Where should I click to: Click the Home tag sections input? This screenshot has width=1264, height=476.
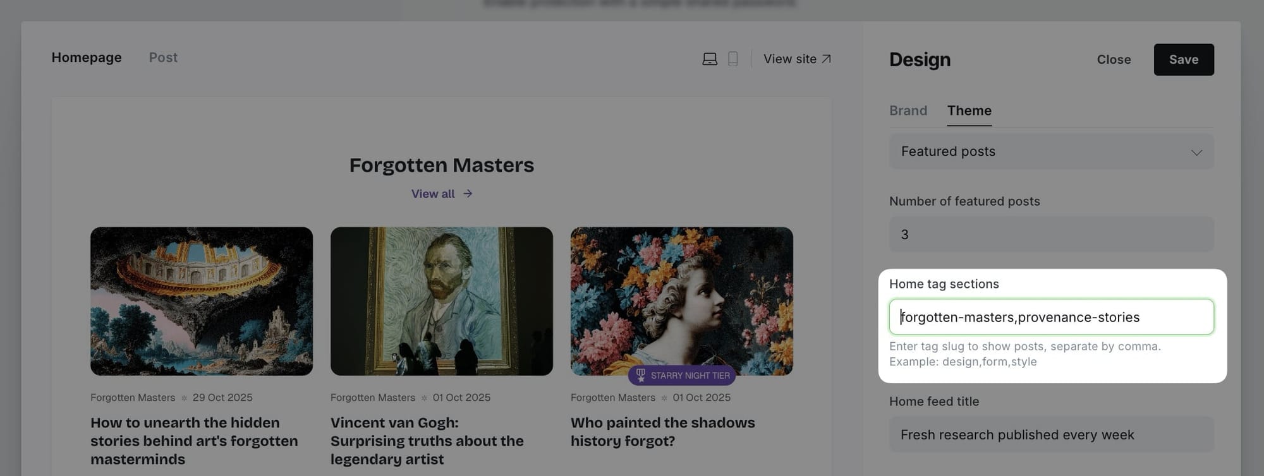tap(1050, 317)
